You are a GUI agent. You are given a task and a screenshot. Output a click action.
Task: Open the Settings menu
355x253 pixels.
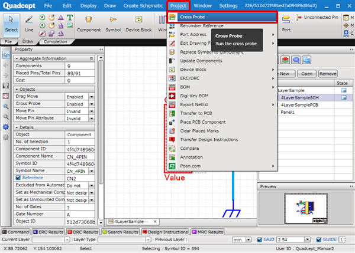click(x=228, y=6)
